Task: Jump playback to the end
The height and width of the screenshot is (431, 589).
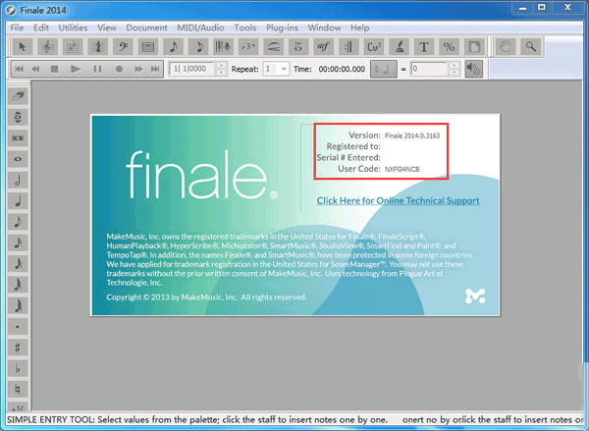Action: [x=155, y=69]
